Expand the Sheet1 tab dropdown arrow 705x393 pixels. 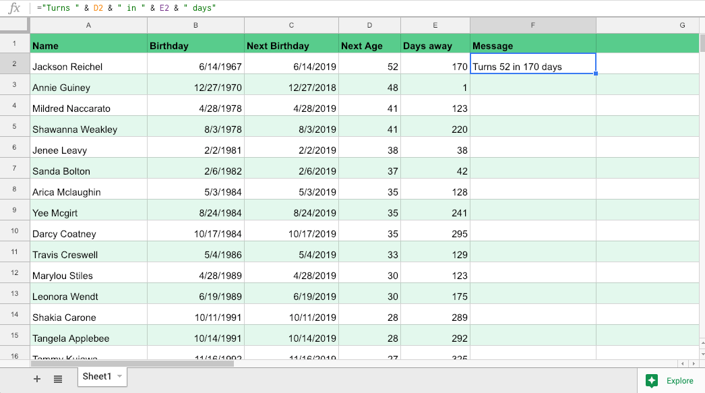click(x=119, y=377)
